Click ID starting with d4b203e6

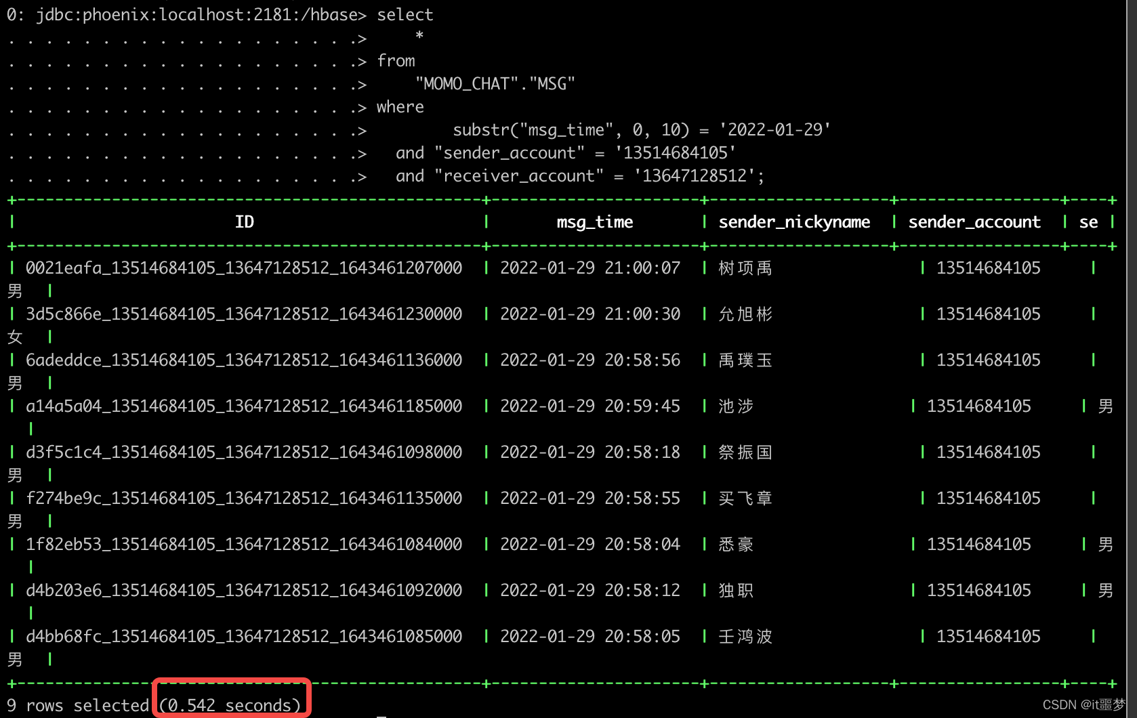244,591
